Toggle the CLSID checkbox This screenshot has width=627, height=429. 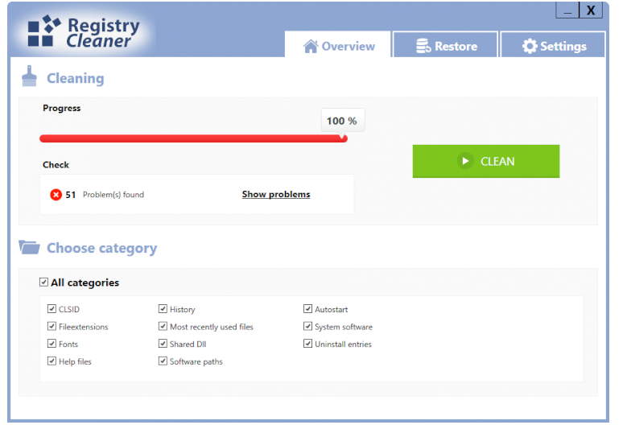[52, 309]
